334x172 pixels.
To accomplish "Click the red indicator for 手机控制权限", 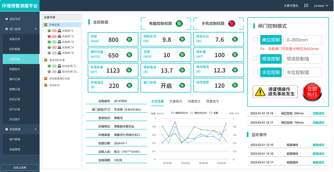I will (232, 23).
